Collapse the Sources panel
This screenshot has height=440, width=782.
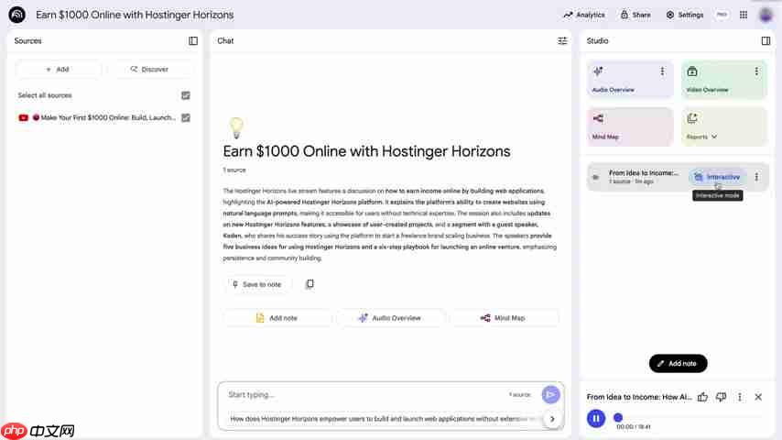click(193, 41)
